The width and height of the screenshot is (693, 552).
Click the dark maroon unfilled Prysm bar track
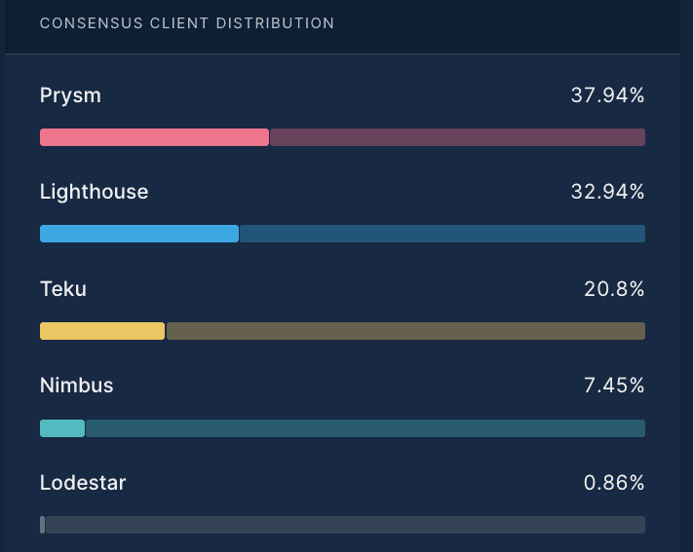[456, 137]
